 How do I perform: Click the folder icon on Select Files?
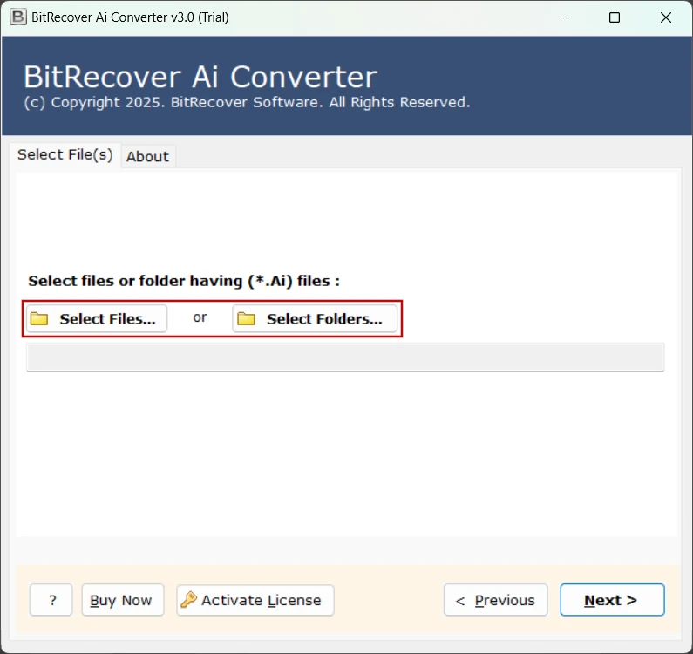38,319
